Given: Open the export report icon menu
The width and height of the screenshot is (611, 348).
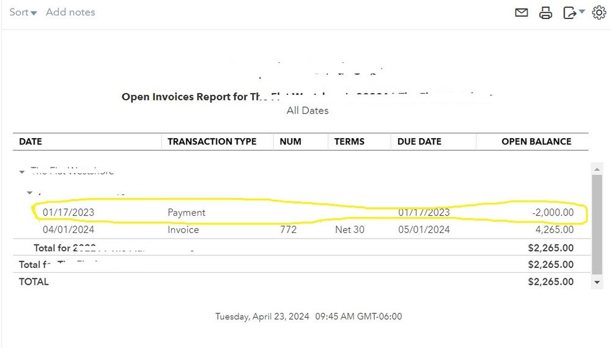Looking at the screenshot, I should [573, 13].
